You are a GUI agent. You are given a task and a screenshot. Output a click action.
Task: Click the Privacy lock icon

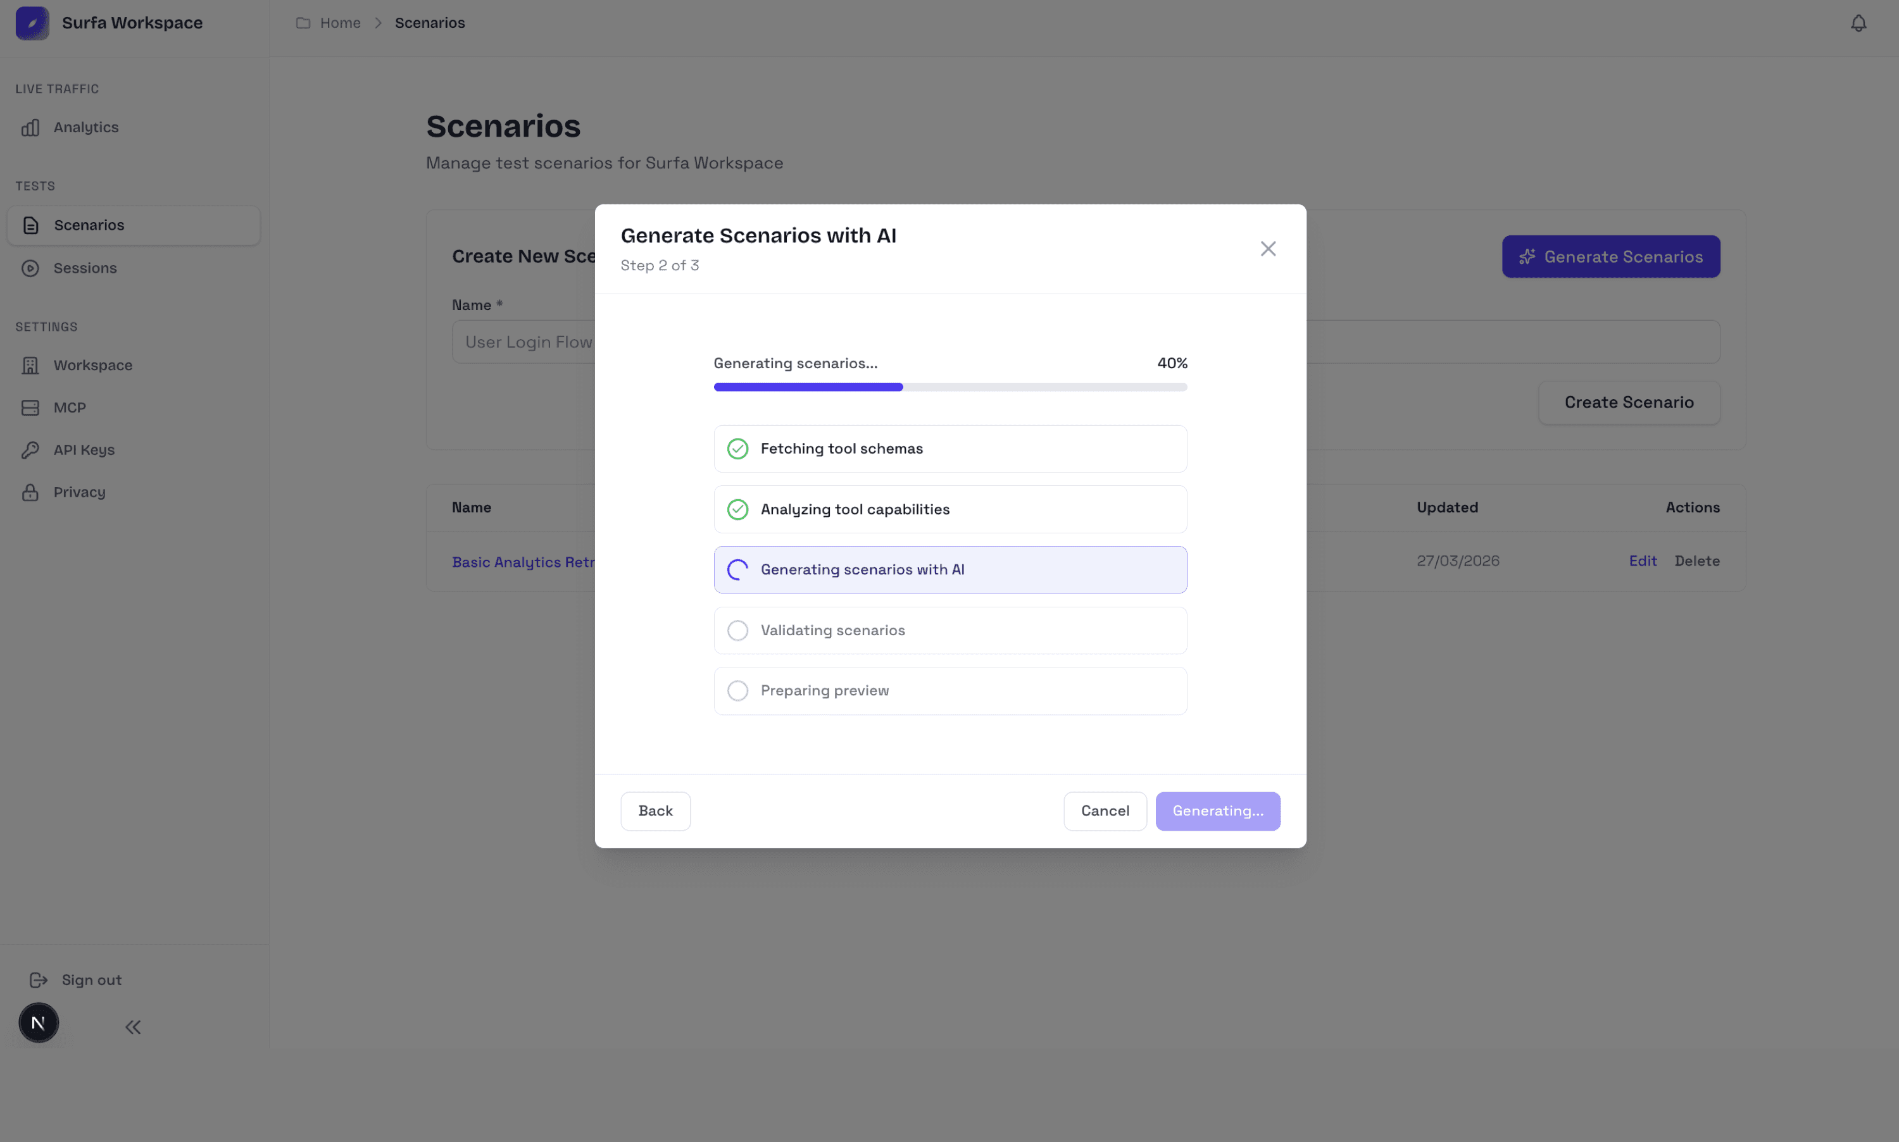tap(30, 492)
